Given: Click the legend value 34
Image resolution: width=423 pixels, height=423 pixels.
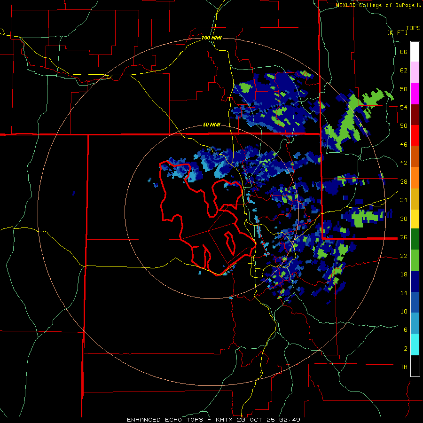Looking at the screenshot, I should [404, 200].
